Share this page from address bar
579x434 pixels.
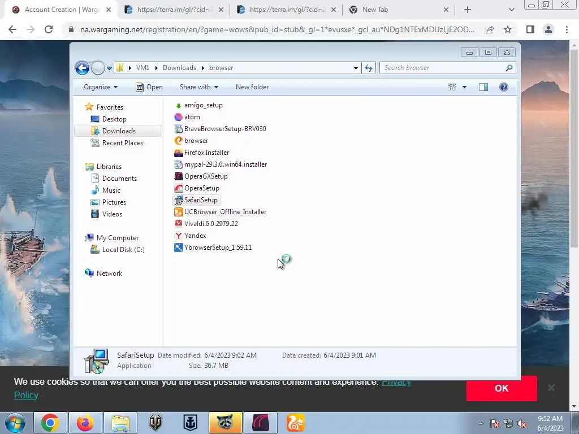pos(490,29)
